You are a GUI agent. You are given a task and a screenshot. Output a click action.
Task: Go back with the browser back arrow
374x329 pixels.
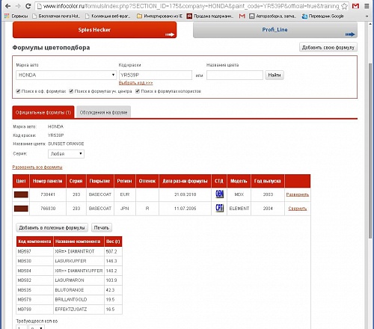point(7,6)
